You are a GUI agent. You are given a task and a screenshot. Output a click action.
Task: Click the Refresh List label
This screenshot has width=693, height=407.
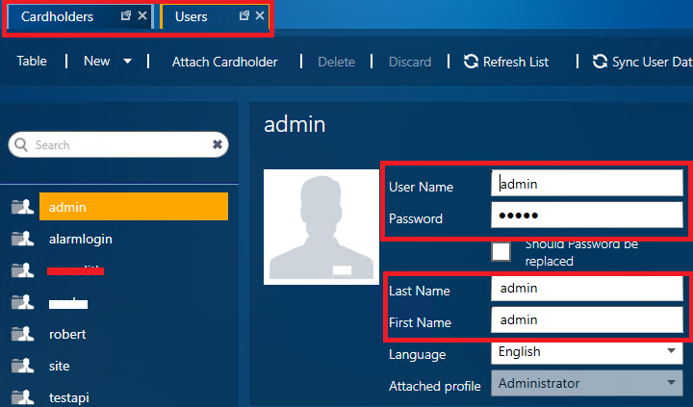tap(516, 62)
